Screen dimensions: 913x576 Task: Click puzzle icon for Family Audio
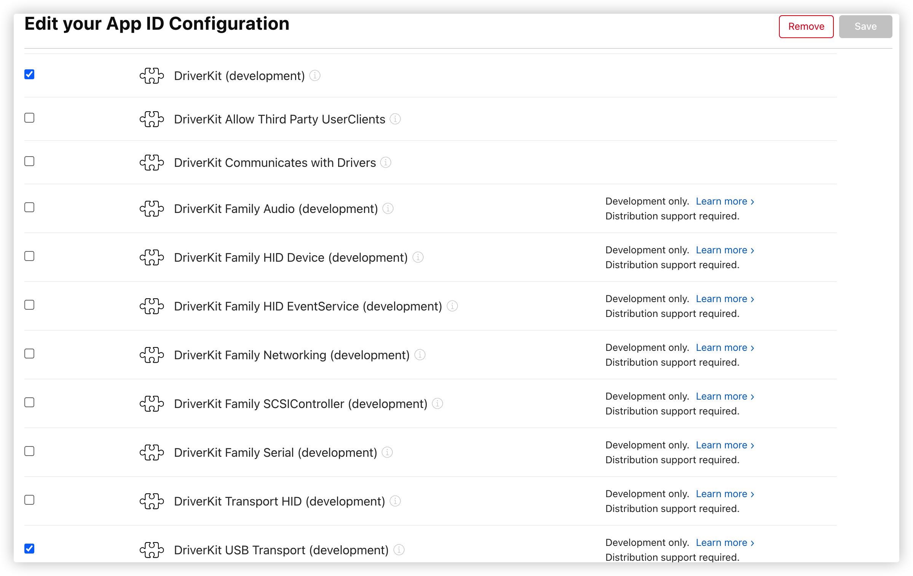click(x=152, y=208)
